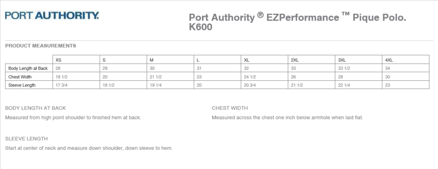Click the CHEST WIDTH description heading
The height and width of the screenshot is (169, 438).
pyautogui.click(x=230, y=108)
